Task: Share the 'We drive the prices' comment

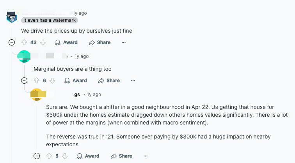Action: coord(100,42)
